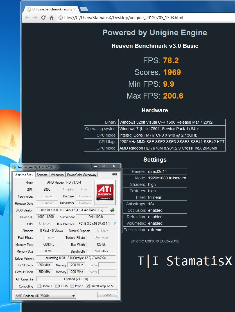Screen dimensions: 235x312
Task: Click the Memory Size value 0 MB
Action: click(49, 251)
